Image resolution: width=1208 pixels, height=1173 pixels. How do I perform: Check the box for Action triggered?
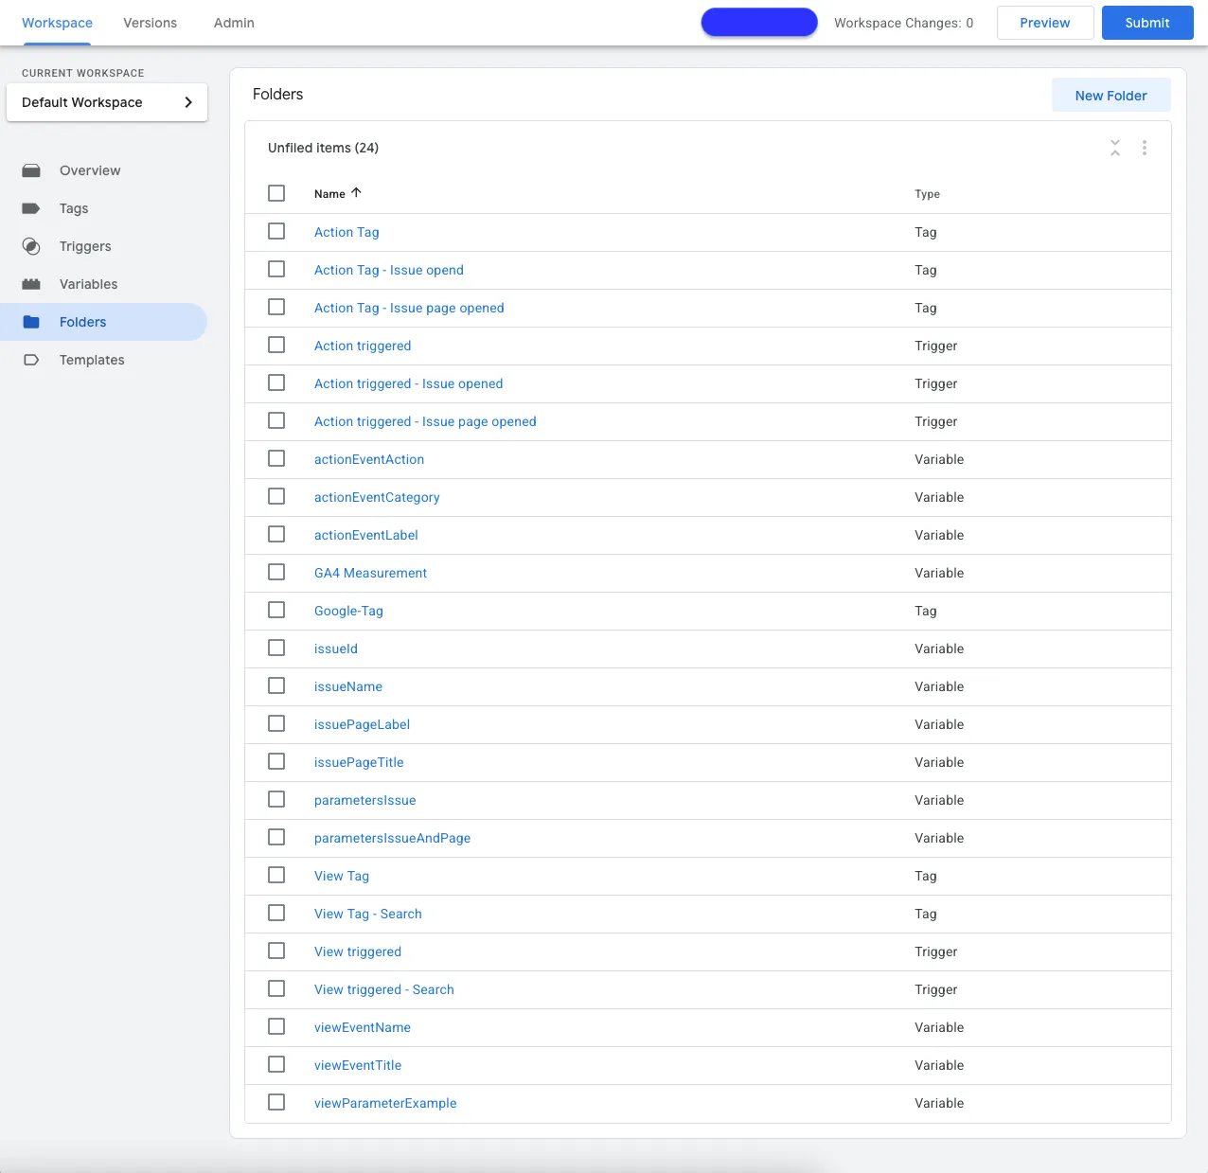pyautogui.click(x=276, y=345)
